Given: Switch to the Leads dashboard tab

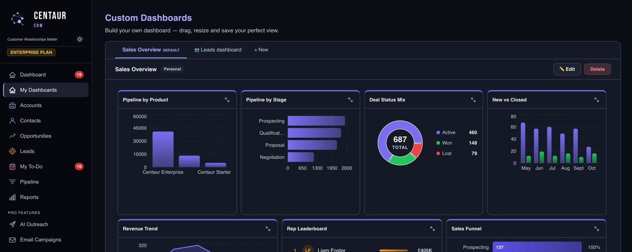Looking at the screenshot, I should pyautogui.click(x=218, y=50).
